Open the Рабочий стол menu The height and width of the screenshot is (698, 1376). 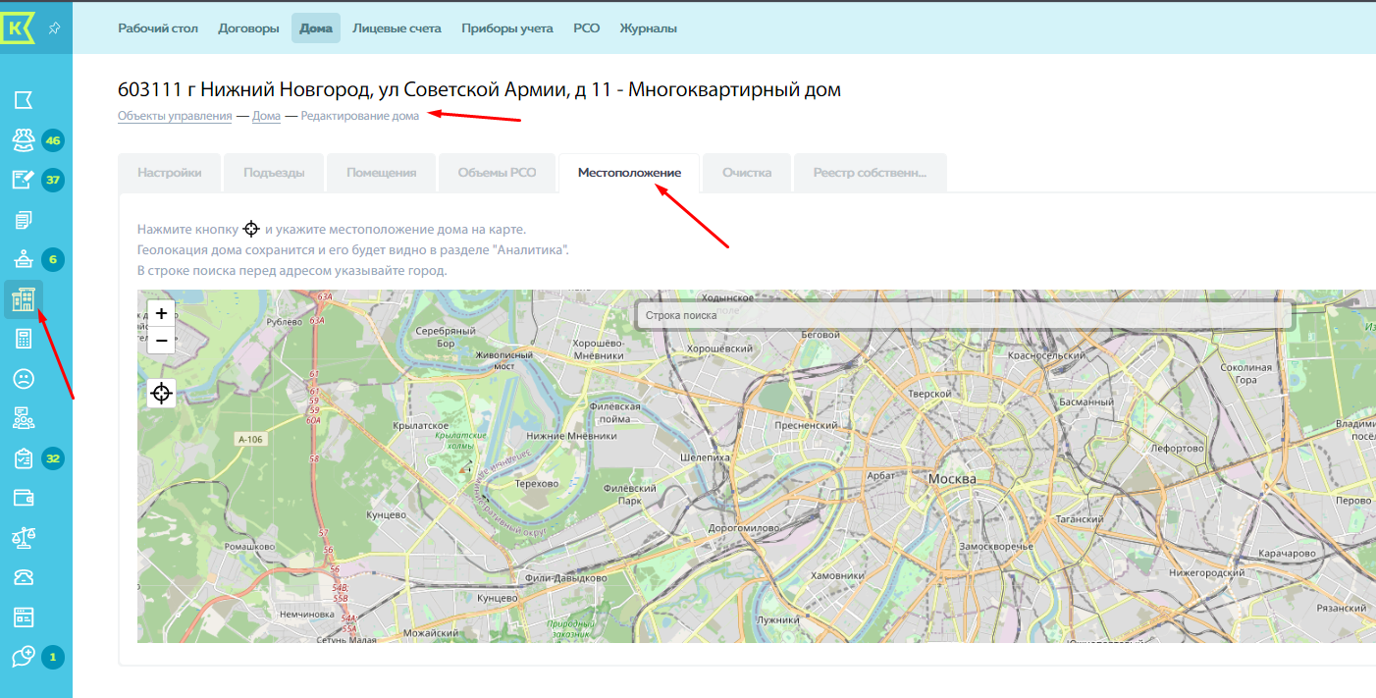coord(158,28)
